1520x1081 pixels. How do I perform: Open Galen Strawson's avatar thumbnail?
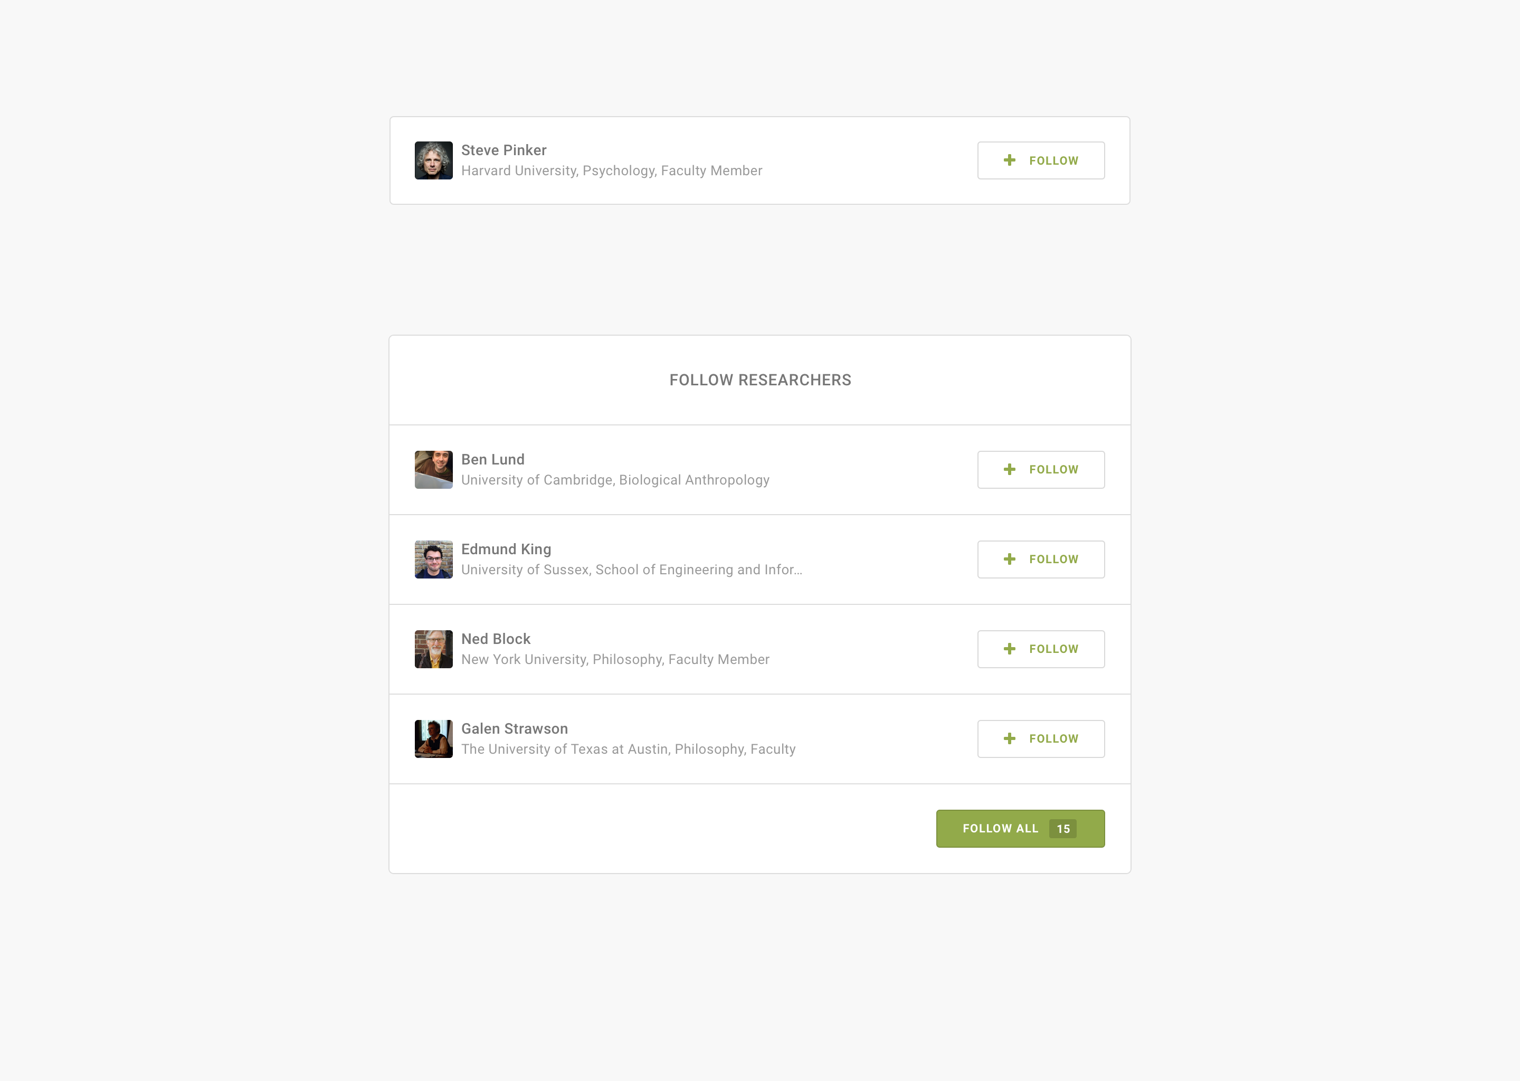pos(433,739)
